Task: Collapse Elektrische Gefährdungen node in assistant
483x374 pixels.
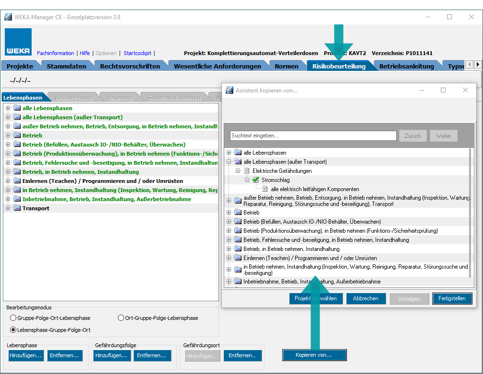Action: pyautogui.click(x=238, y=171)
